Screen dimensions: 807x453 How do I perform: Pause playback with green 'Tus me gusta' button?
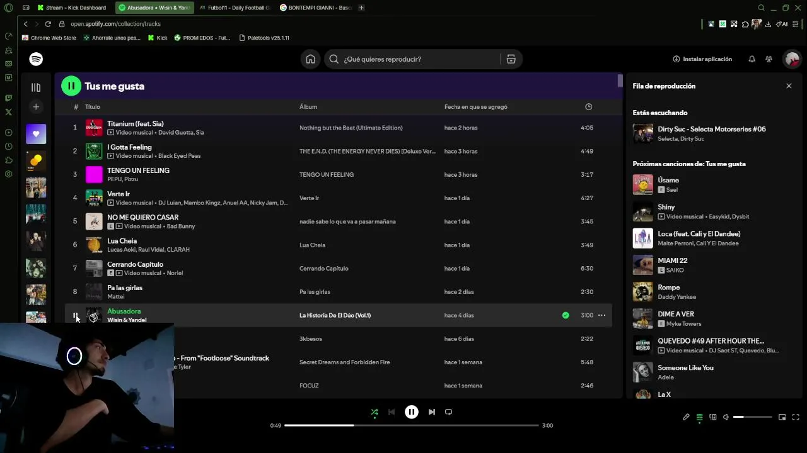tap(71, 86)
